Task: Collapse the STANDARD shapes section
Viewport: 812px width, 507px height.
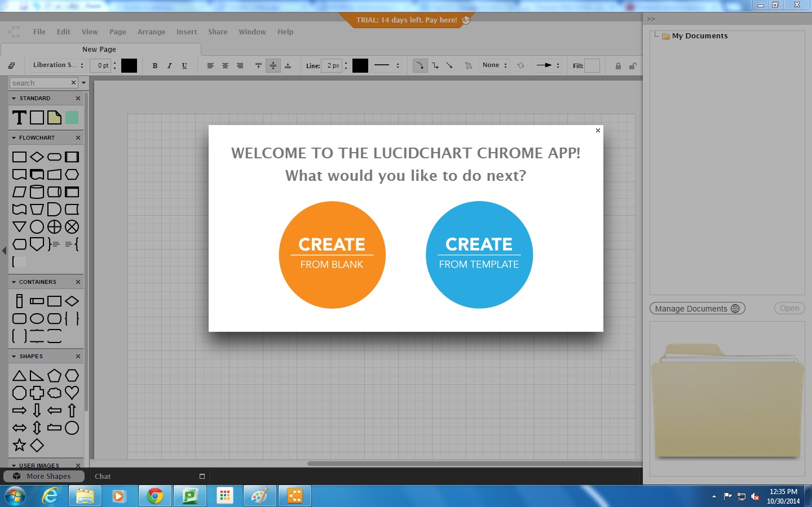Action: (x=14, y=98)
